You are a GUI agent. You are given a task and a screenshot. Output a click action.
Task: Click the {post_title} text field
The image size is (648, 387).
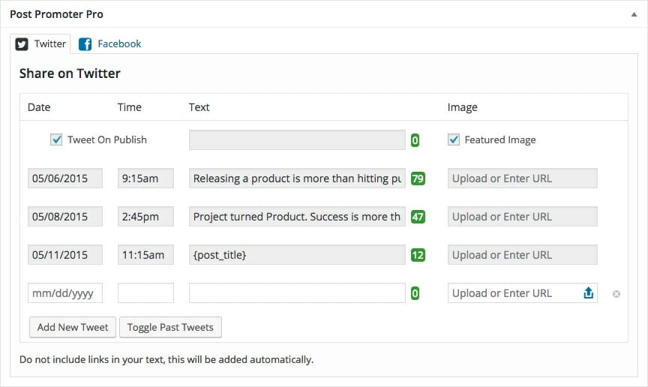click(x=297, y=255)
